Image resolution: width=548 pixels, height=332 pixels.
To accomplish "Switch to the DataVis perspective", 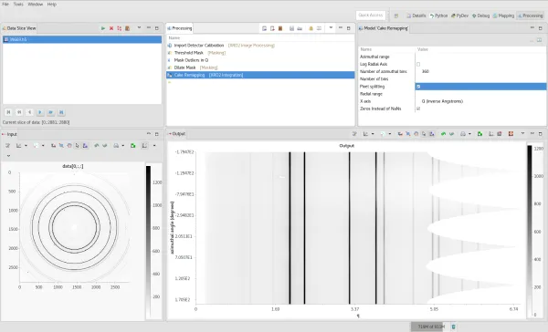I will coord(416,16).
